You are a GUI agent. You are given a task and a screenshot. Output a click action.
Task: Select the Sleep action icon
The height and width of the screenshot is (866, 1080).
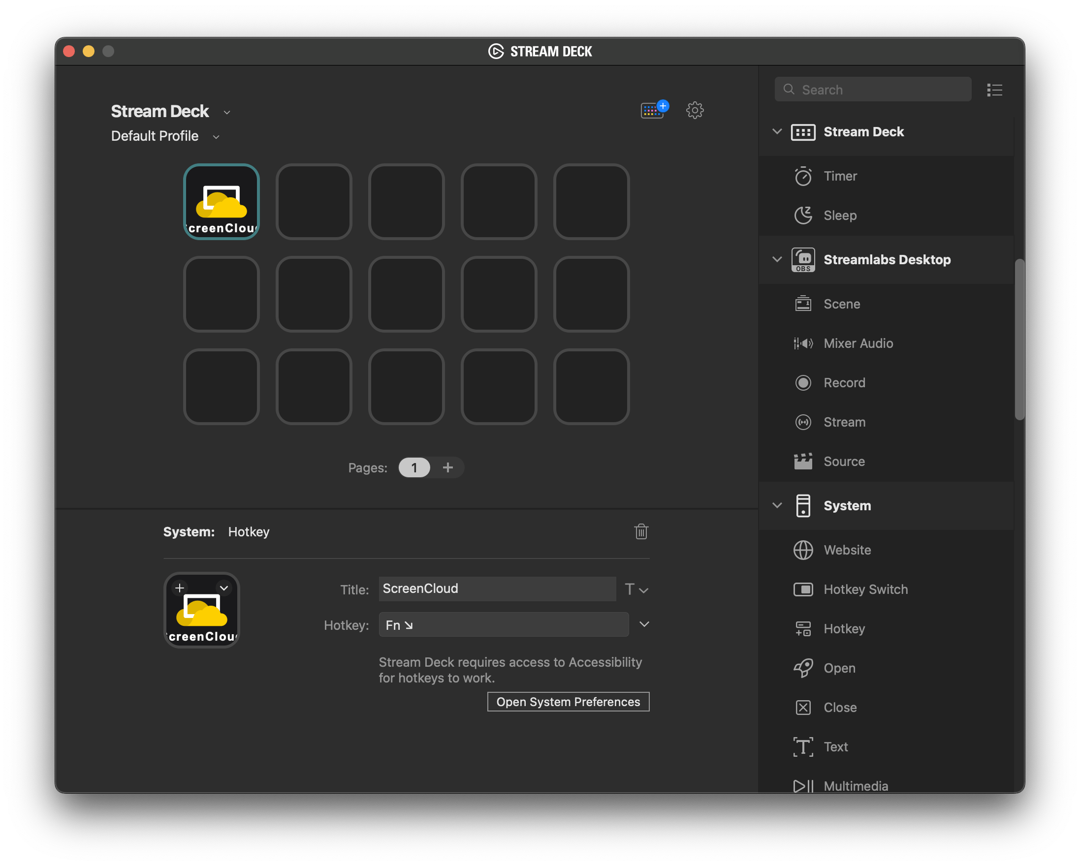coord(803,215)
